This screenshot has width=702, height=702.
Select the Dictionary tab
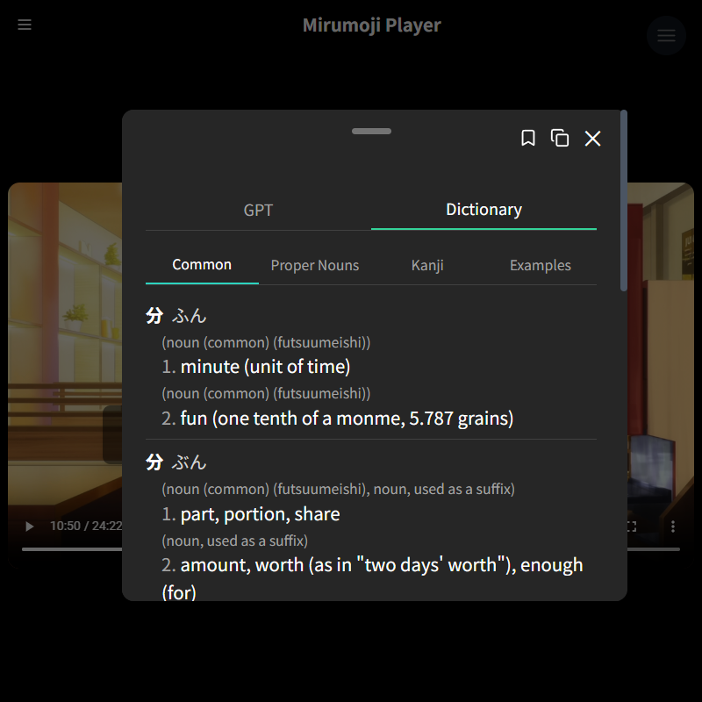click(x=484, y=210)
